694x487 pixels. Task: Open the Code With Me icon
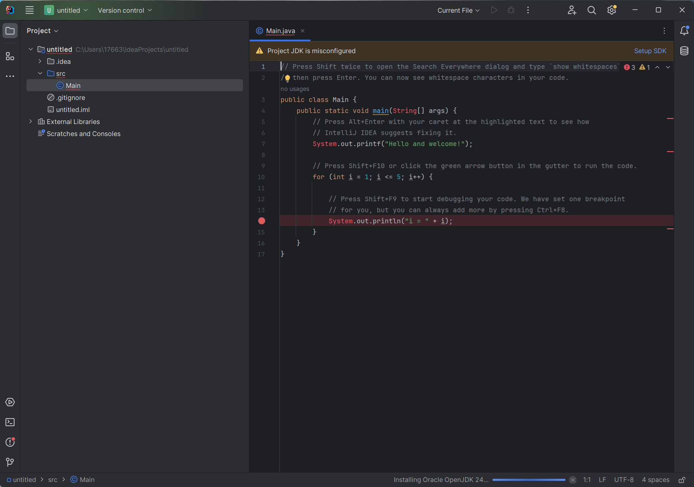pyautogui.click(x=572, y=10)
